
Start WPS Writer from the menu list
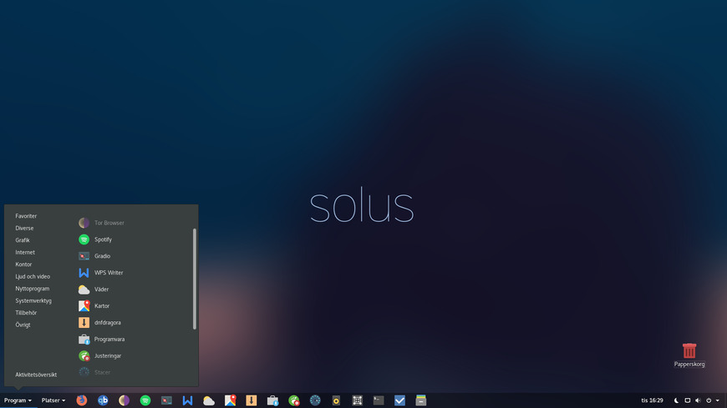[108, 273]
